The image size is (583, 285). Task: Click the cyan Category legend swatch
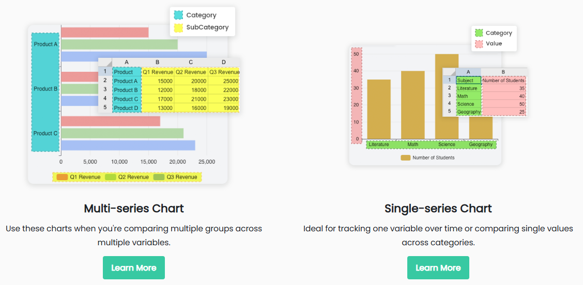(x=178, y=15)
